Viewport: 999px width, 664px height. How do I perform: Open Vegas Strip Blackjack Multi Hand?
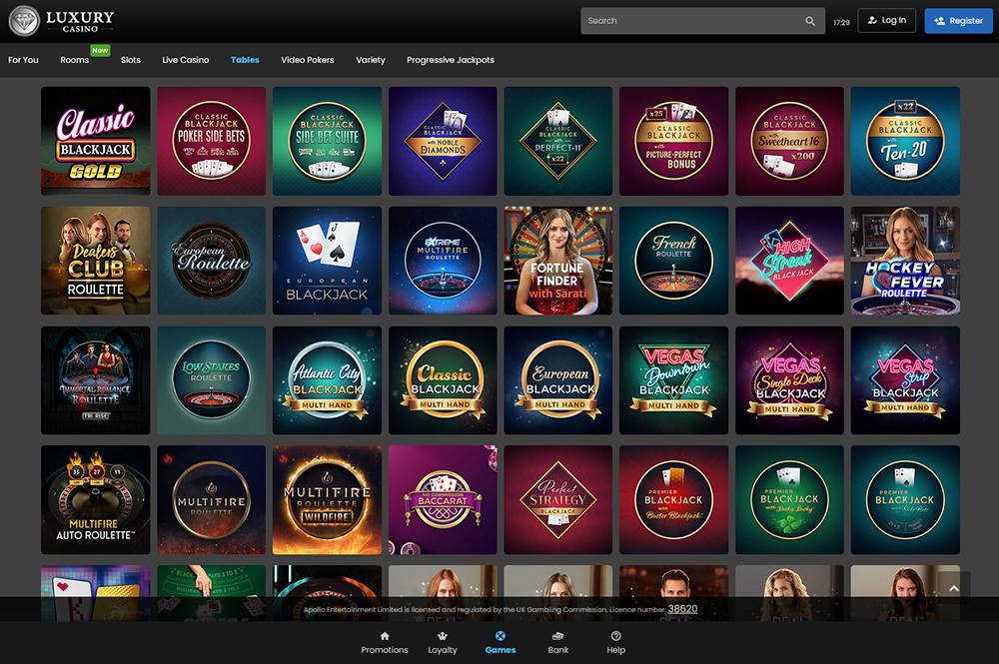[905, 380]
